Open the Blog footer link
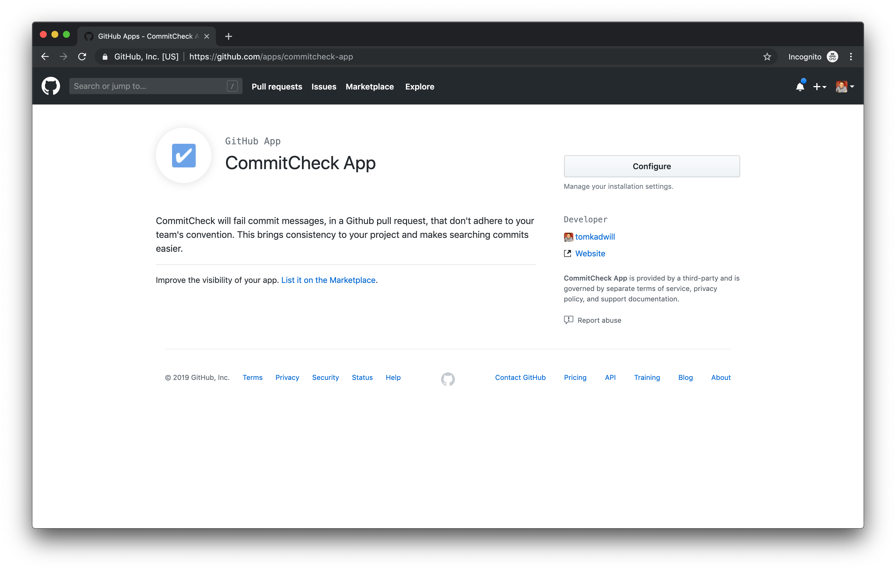The image size is (896, 571). (x=685, y=377)
